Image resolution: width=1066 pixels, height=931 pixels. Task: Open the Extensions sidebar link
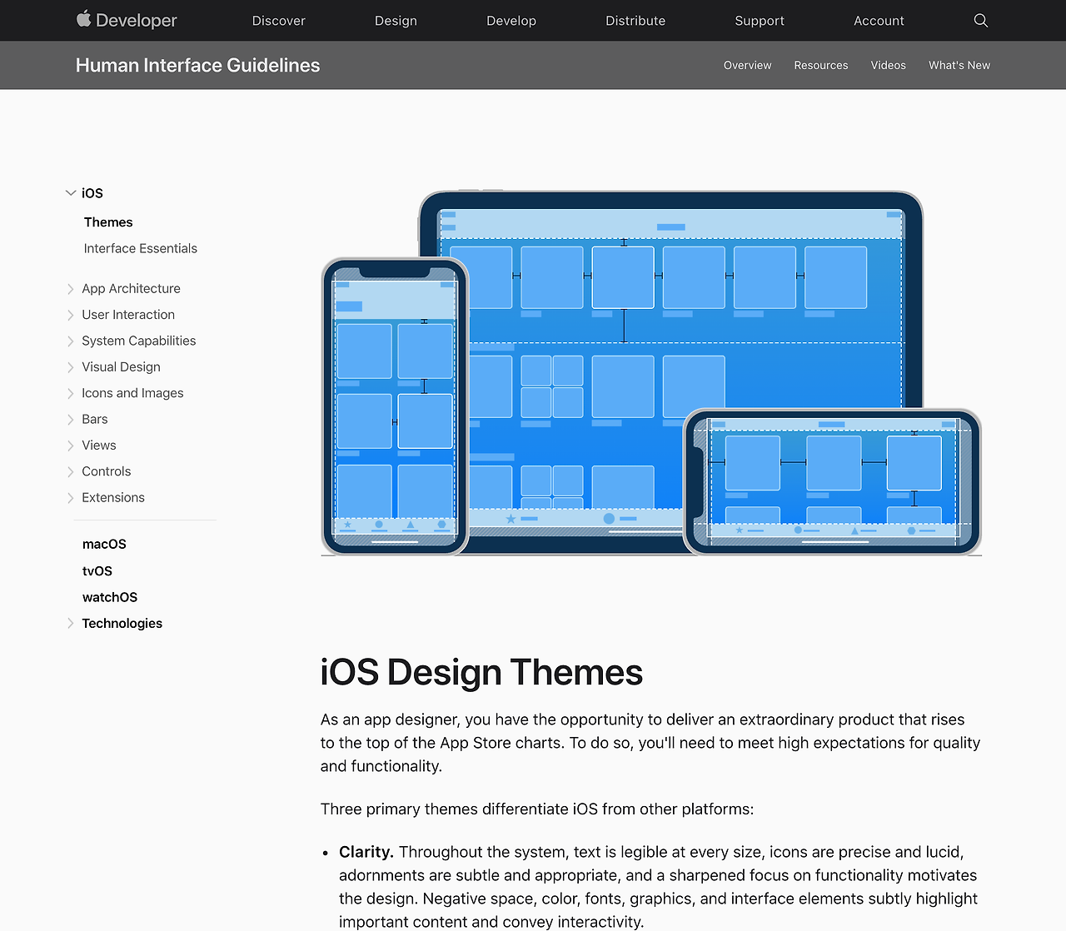click(113, 497)
